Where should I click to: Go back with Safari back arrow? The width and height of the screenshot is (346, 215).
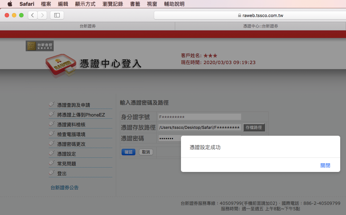33,15
